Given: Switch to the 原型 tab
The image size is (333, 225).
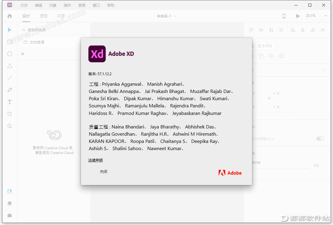Looking at the screenshot, I should tap(43, 16).
